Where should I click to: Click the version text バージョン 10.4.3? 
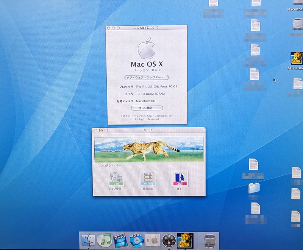147,70
